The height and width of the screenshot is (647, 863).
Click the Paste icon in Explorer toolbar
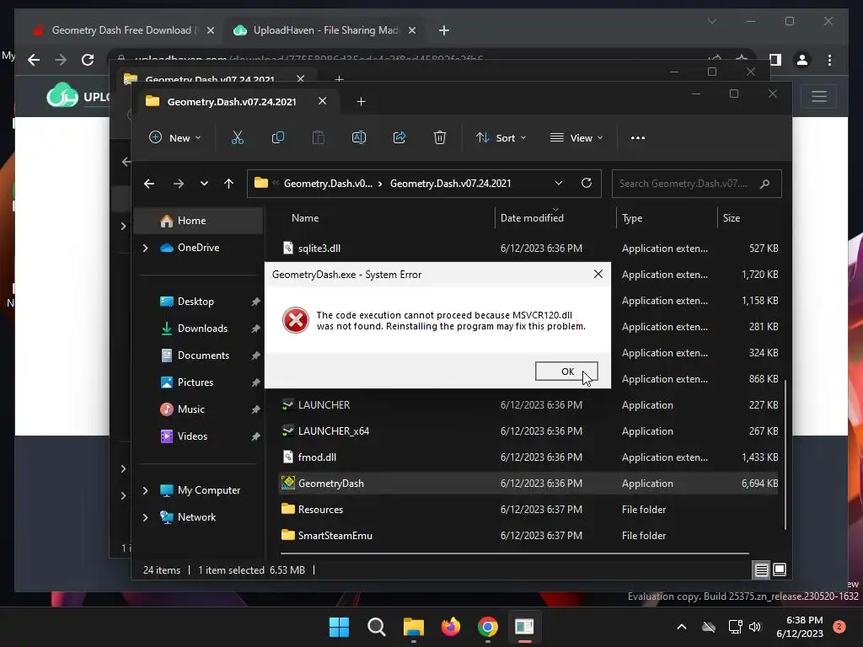coord(318,137)
